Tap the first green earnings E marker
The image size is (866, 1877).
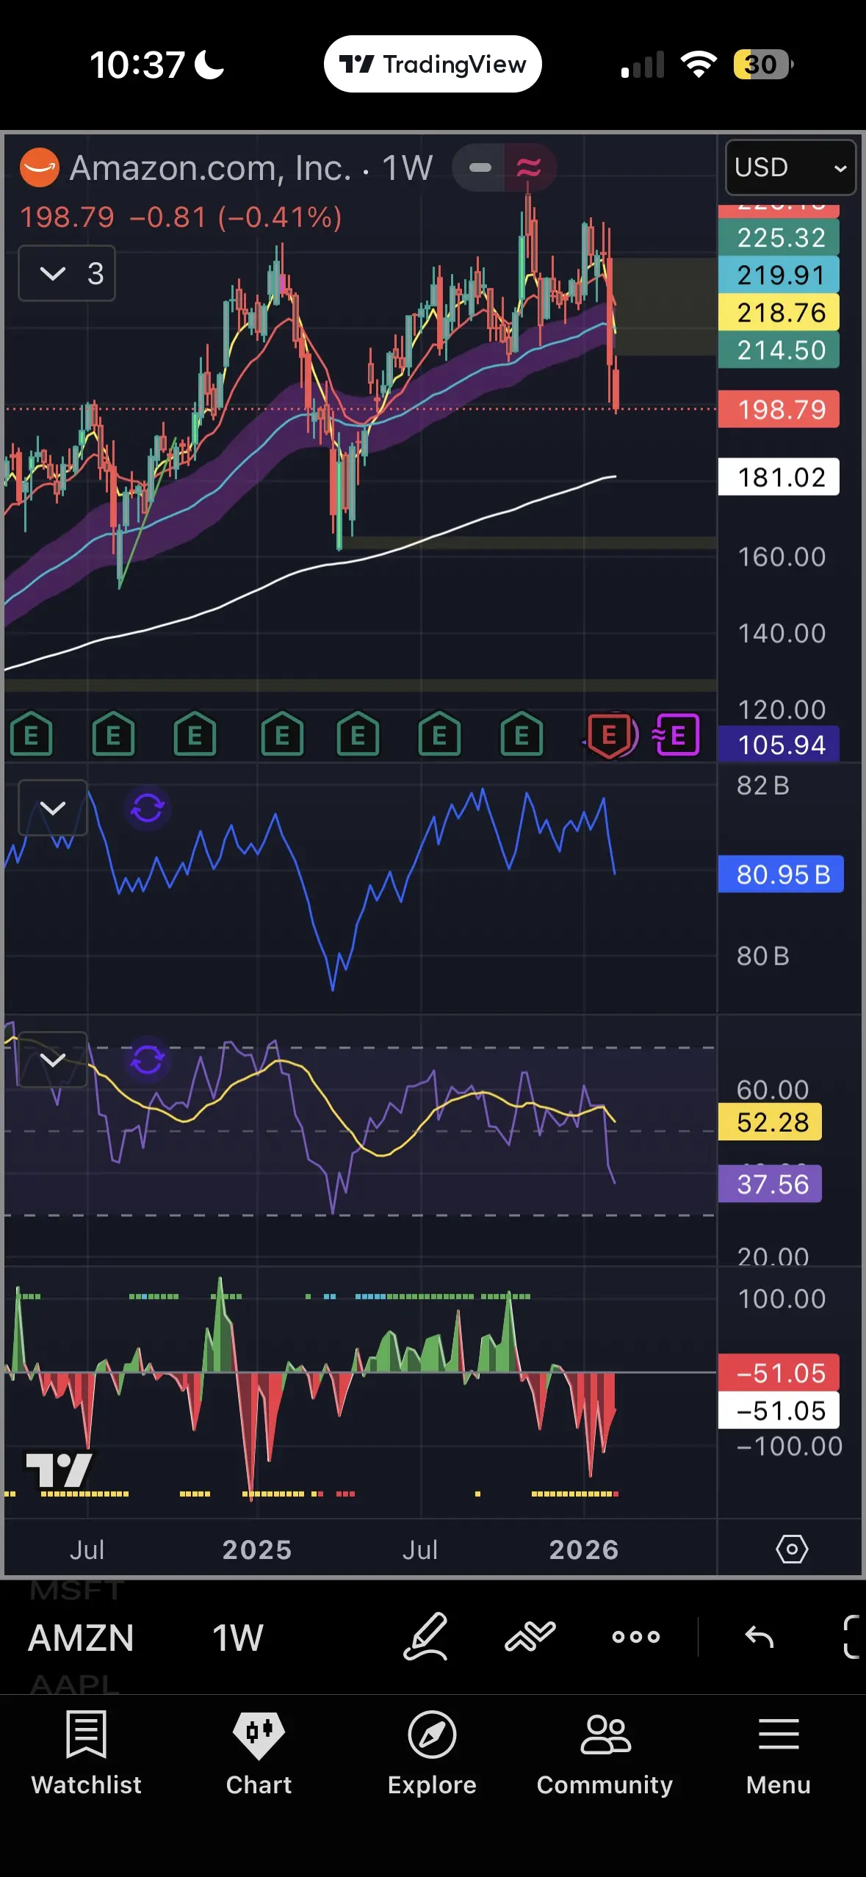[x=32, y=734]
